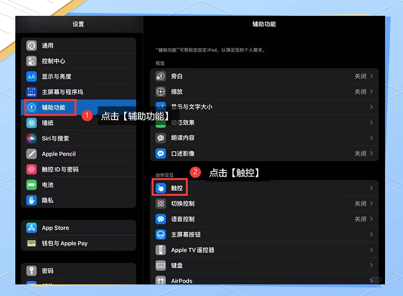Image resolution: width=403 pixels, height=296 pixels.
Task: Open 显示与文字大小 chevron arrow
Action: coord(371,107)
